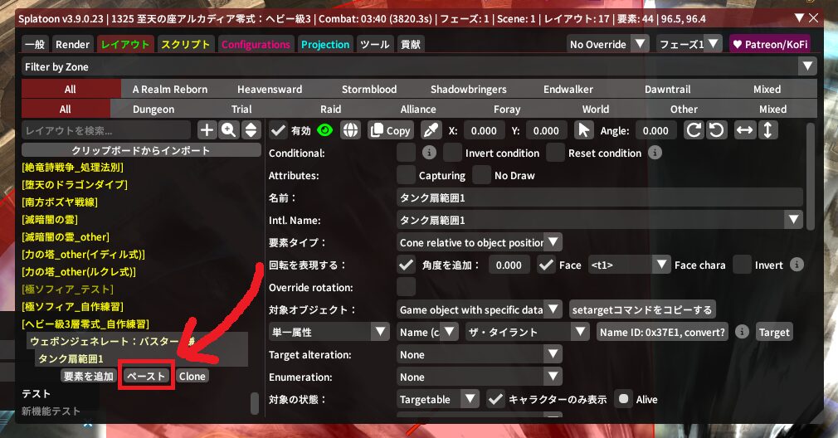Click the globe icon next to the eye

350,130
